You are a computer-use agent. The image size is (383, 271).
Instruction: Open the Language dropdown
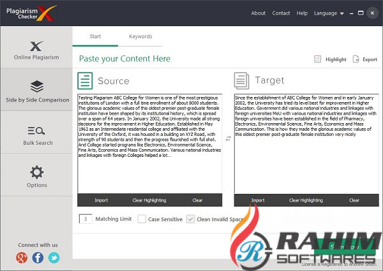point(329,13)
